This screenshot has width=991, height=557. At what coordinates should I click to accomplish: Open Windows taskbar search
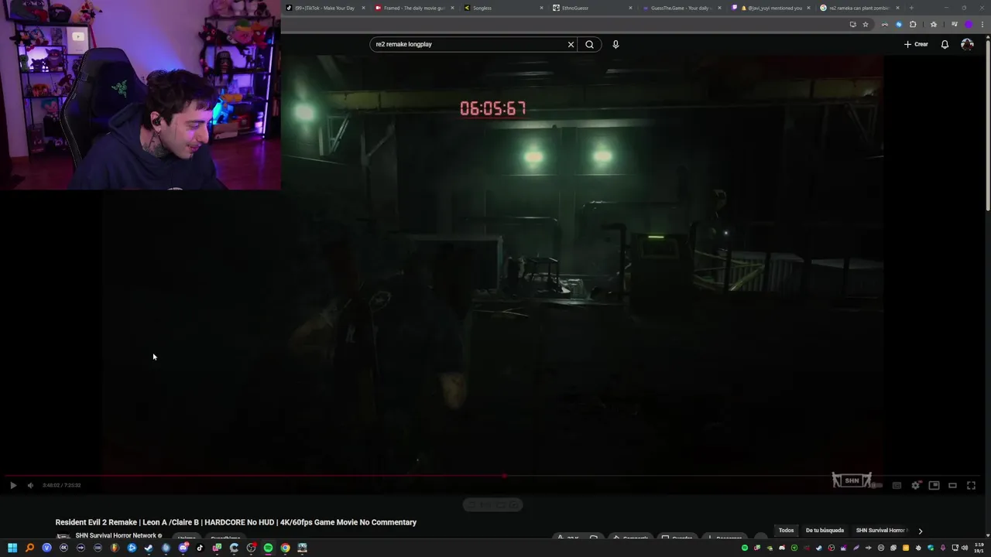[x=29, y=548]
